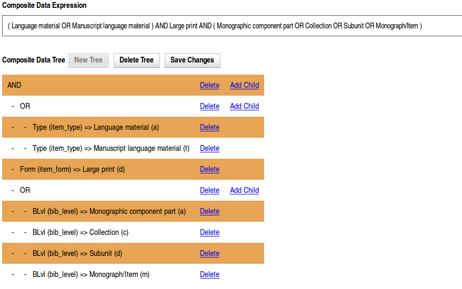Select 'Type (item_type) => Manuscript language material (t)' text
This screenshot has height=289, width=462.
pyautogui.click(x=111, y=148)
